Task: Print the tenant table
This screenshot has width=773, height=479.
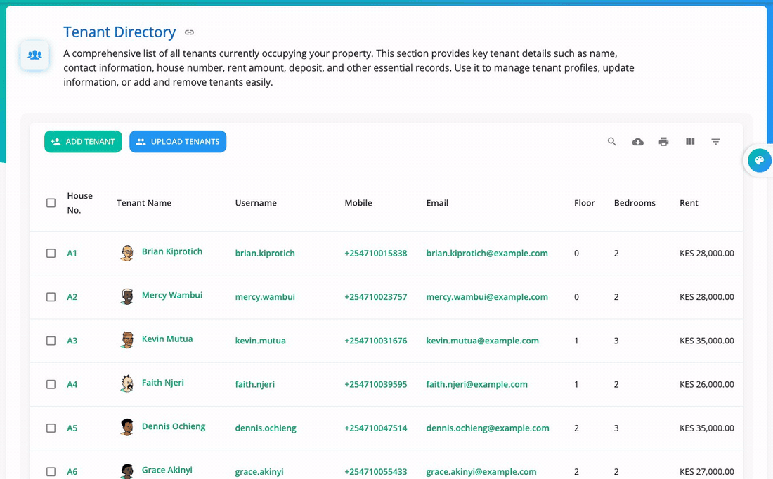Action: tap(663, 141)
